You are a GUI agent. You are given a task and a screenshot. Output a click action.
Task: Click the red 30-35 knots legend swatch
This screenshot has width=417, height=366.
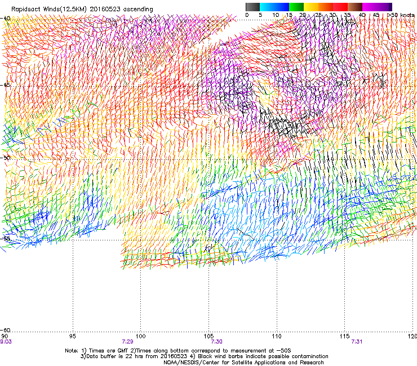(x=340, y=7)
